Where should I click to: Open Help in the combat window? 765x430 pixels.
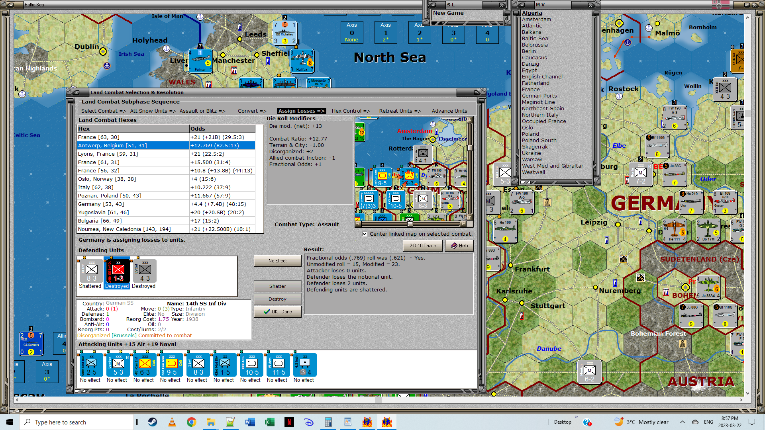tap(459, 246)
